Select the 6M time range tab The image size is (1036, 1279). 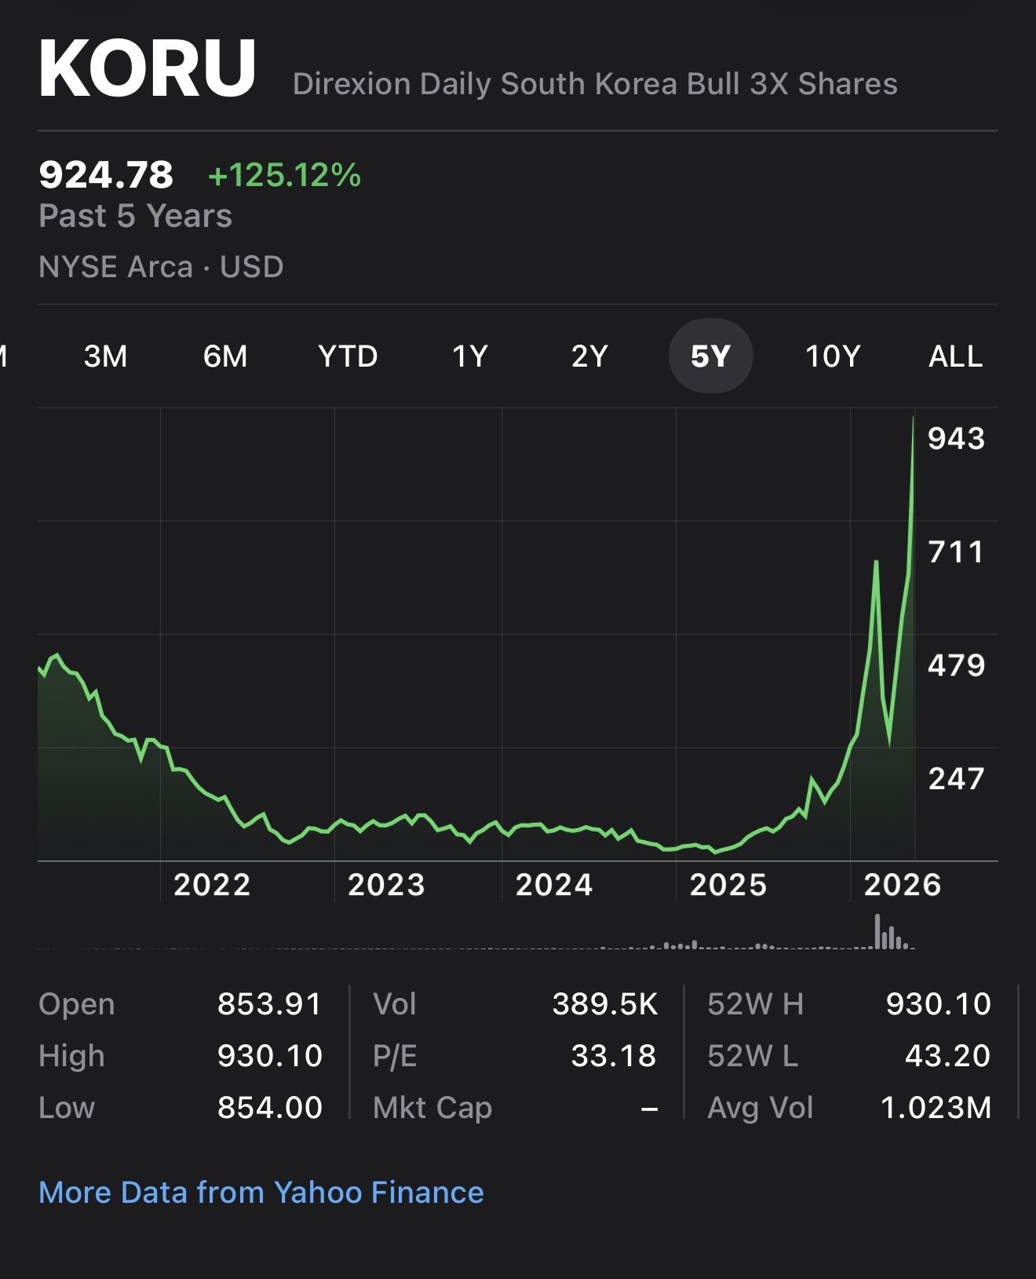tap(225, 356)
